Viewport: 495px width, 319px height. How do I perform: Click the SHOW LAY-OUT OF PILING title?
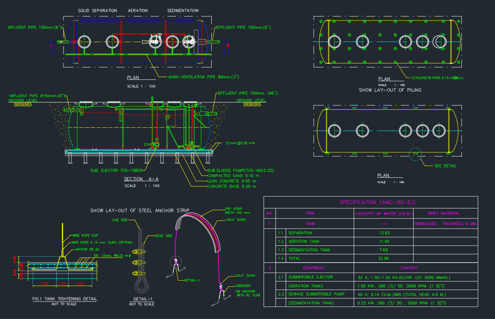[390, 90]
